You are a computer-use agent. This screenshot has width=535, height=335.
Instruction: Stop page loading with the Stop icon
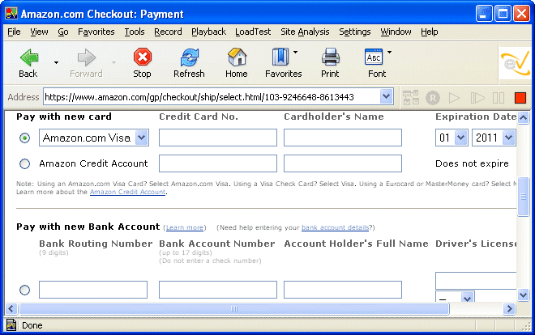143,57
